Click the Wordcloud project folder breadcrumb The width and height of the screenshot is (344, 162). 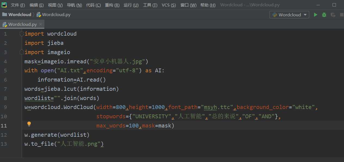tap(17, 15)
